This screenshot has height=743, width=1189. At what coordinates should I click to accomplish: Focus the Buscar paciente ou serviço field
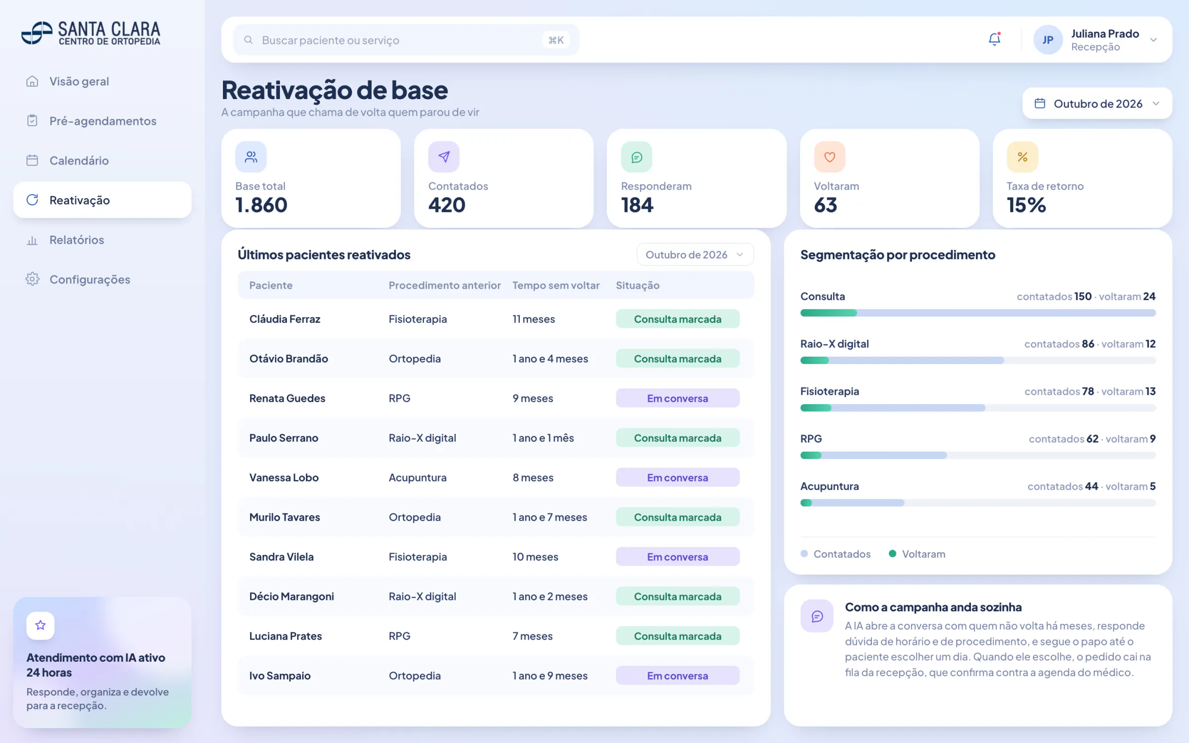[406, 40]
